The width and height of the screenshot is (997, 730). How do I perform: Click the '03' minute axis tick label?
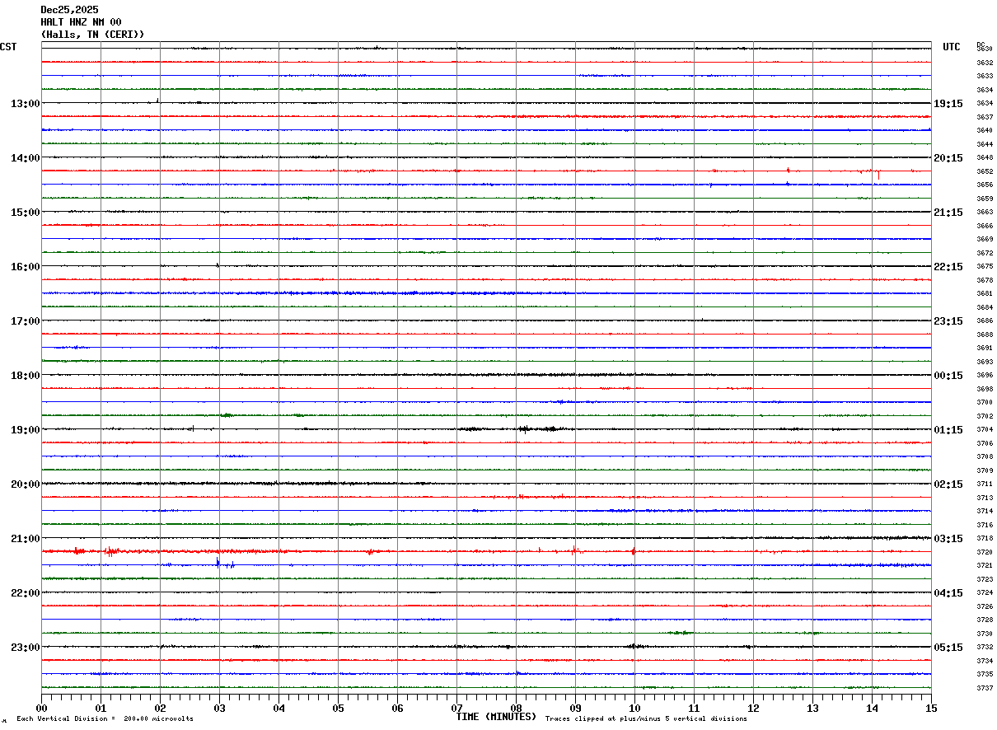[x=219, y=709]
